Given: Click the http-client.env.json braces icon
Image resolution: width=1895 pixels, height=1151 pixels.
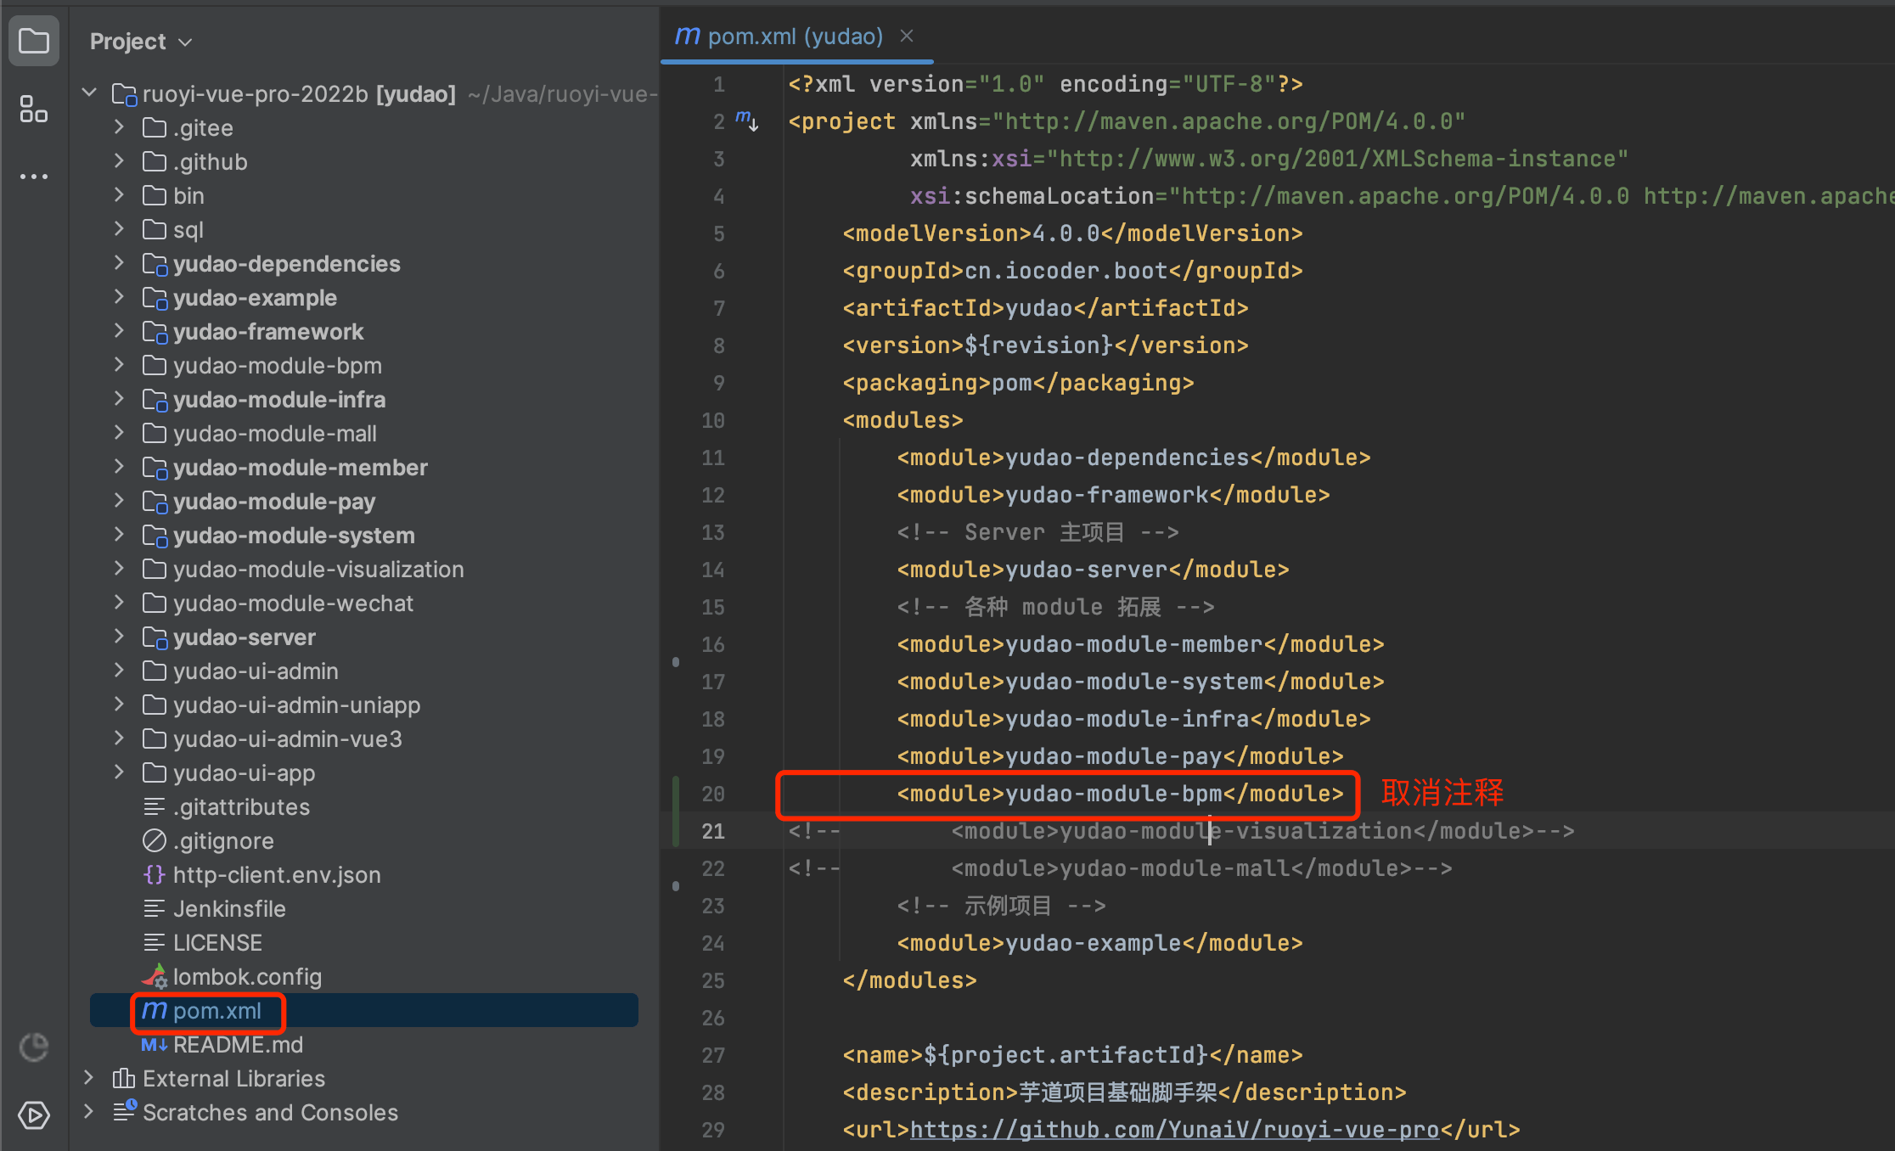Looking at the screenshot, I should (x=155, y=875).
